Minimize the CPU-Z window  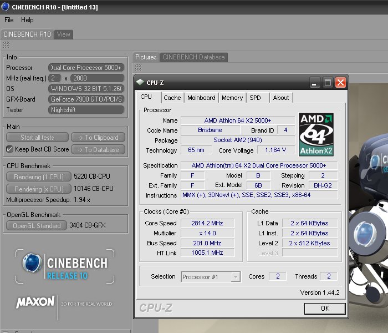coord(315,82)
